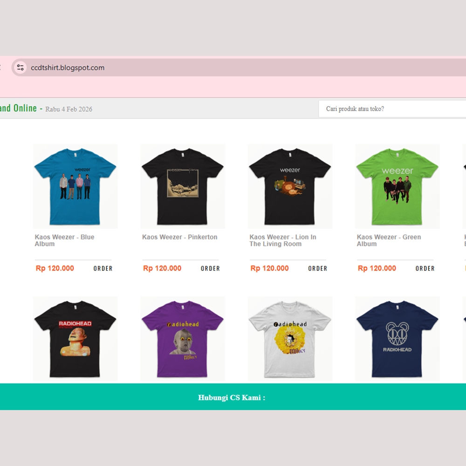Click the Weezer Lion In The Living Room image
Viewport: 466px width, 466px height.
click(290, 186)
